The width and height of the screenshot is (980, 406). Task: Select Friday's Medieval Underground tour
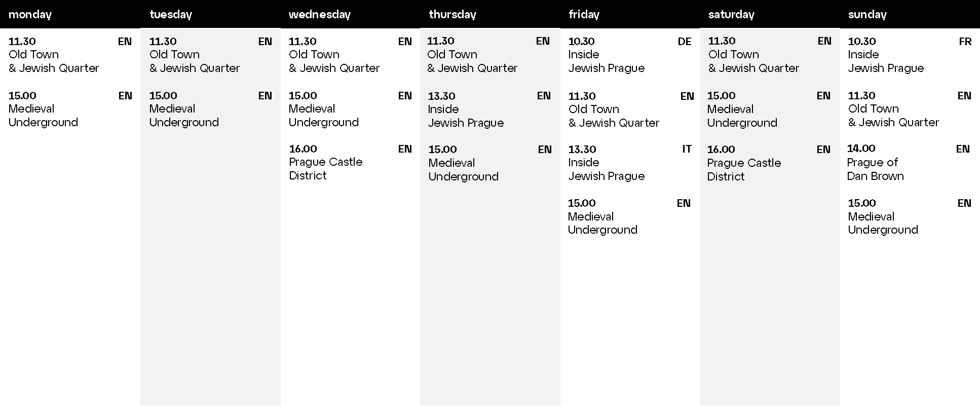tap(602, 223)
